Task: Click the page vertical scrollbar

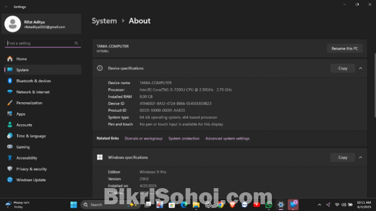Action: 375,85
